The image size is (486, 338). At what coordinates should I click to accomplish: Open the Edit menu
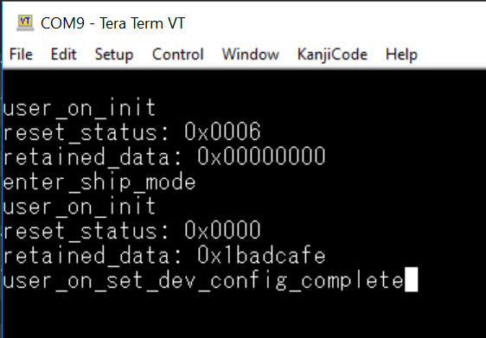(x=63, y=54)
